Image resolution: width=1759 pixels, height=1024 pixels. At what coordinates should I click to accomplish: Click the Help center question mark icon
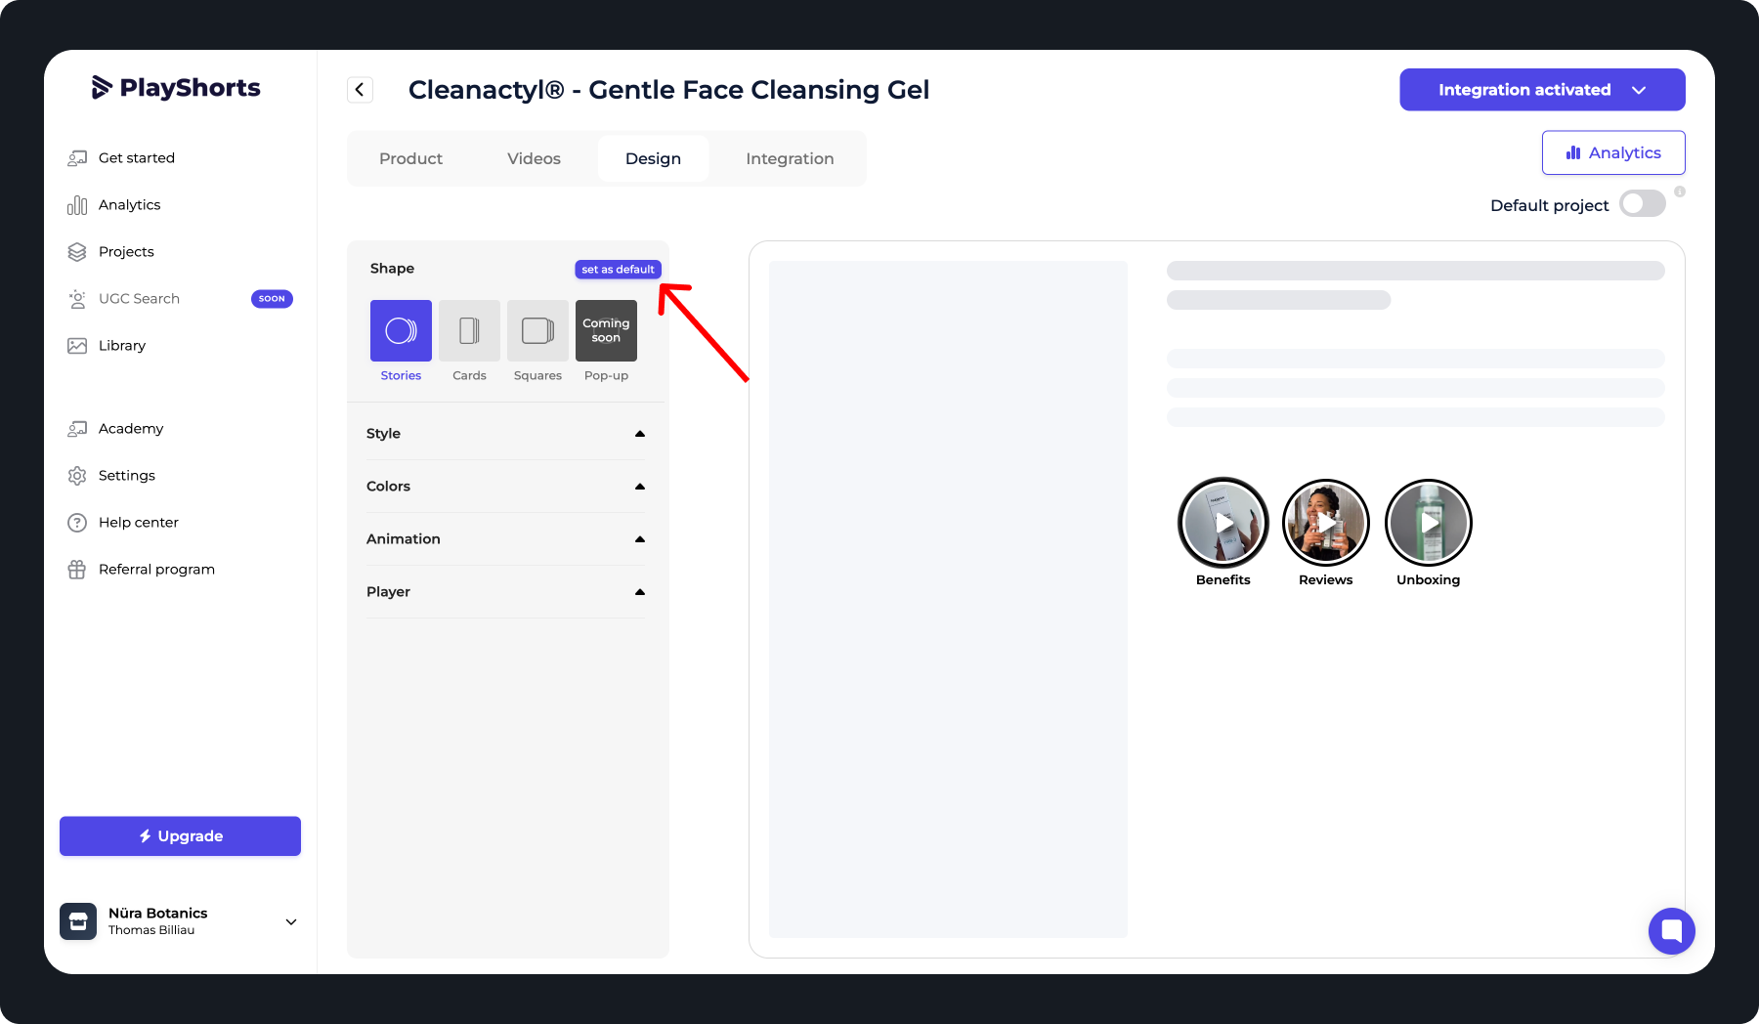click(x=77, y=523)
